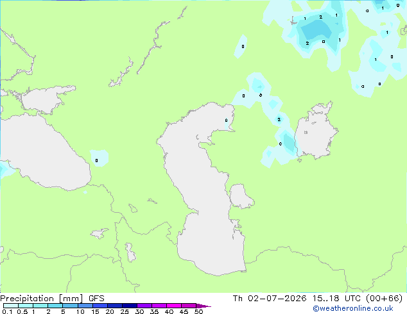The image size is (407, 314).
Task: Click the 'Th 02-07-2026' date text
Action: (x=270, y=299)
